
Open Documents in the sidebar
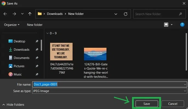[x=19, y=58]
